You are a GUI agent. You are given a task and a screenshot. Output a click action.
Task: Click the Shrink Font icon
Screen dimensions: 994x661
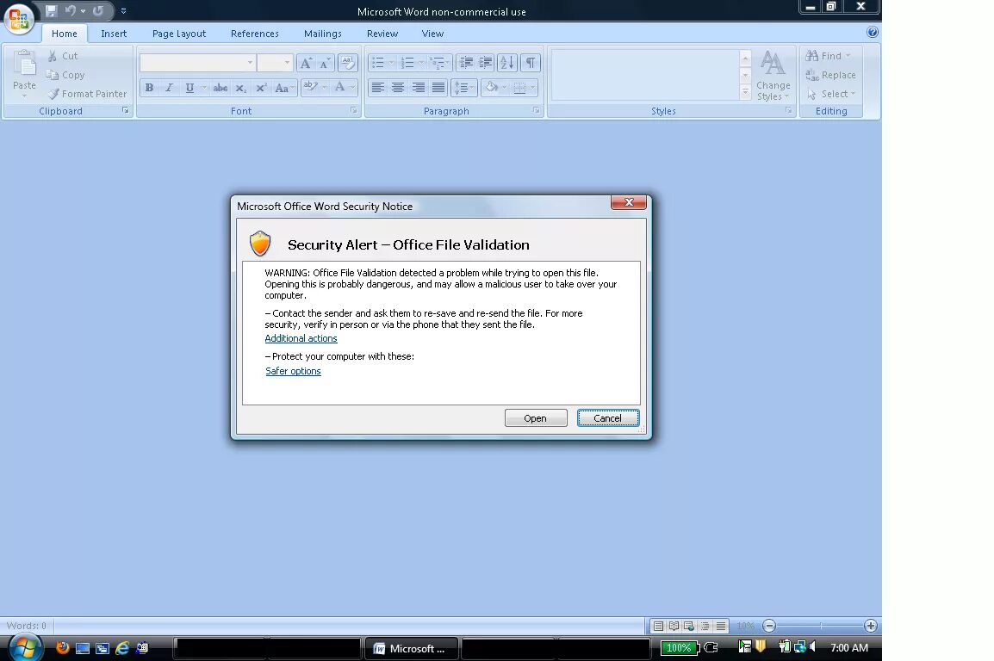click(325, 63)
